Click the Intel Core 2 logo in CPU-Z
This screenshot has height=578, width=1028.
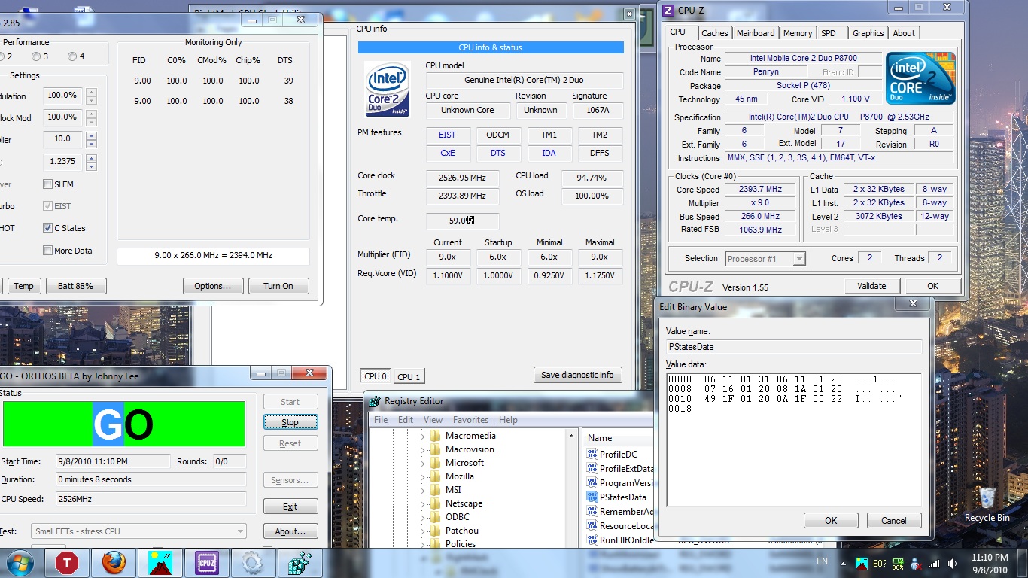pyautogui.click(x=920, y=78)
